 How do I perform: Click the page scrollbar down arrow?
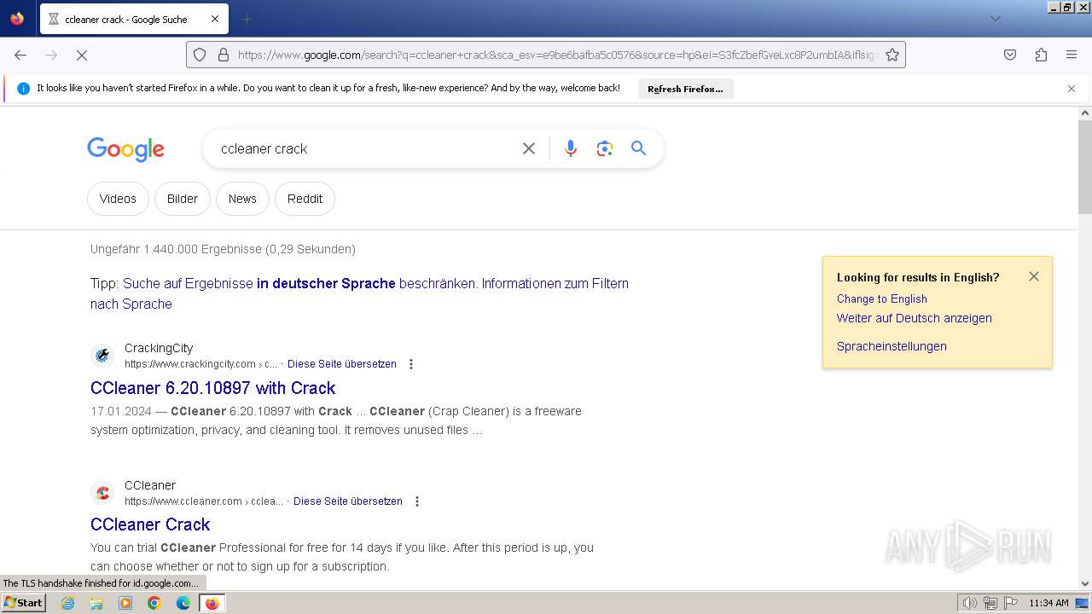pos(1085,584)
